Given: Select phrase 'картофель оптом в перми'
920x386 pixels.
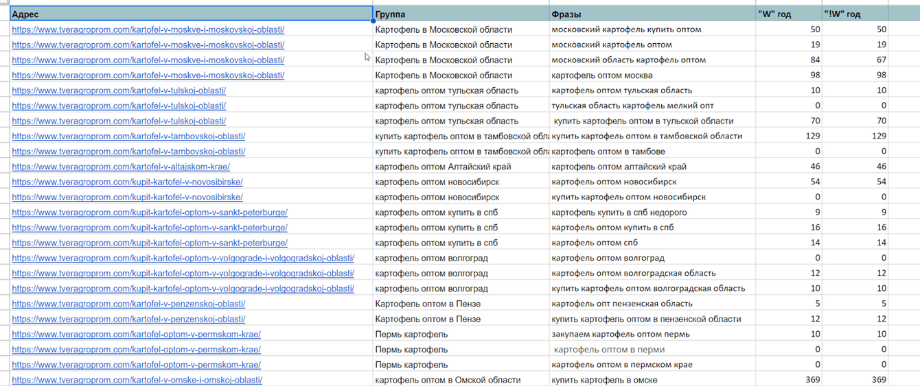Looking at the screenshot, I should tap(610, 350).
